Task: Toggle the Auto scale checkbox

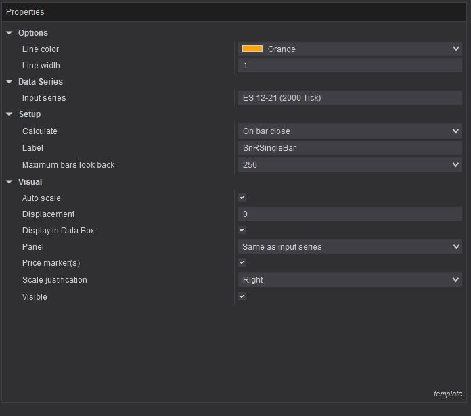Action: (x=242, y=198)
